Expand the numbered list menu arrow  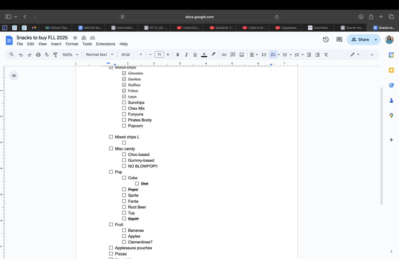point(303,55)
